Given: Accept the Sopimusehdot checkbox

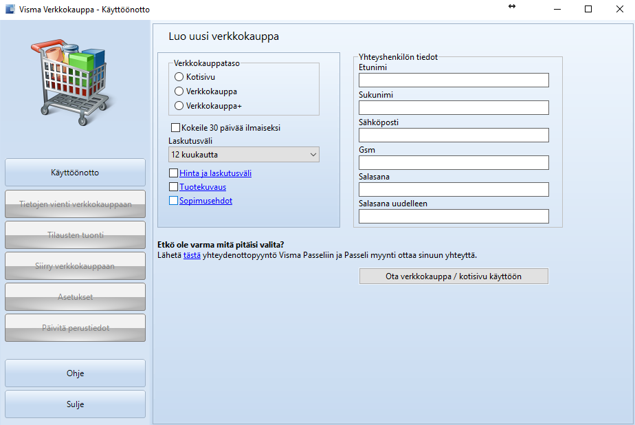Looking at the screenshot, I should (173, 201).
